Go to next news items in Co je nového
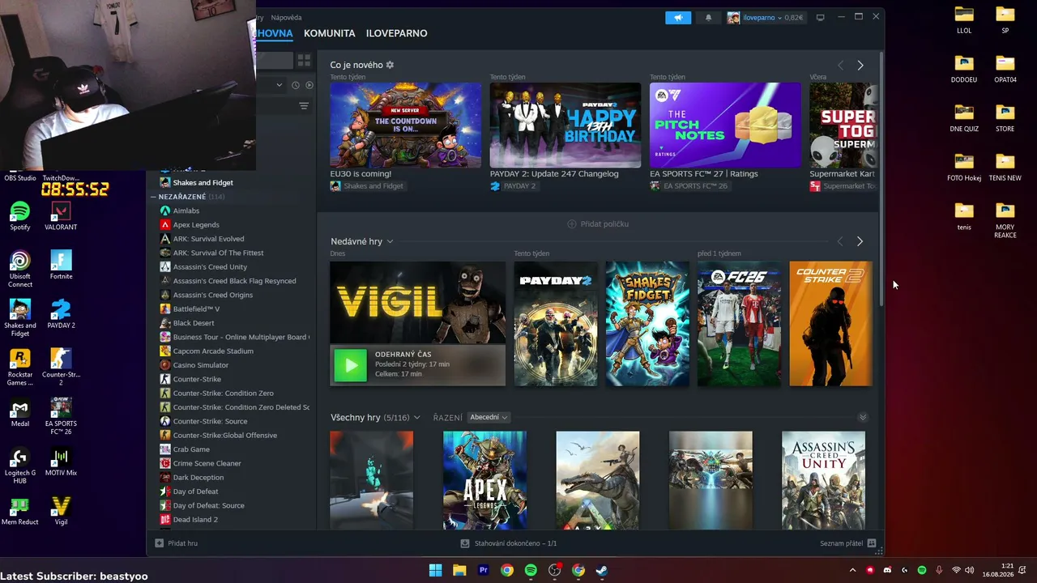 click(x=860, y=65)
